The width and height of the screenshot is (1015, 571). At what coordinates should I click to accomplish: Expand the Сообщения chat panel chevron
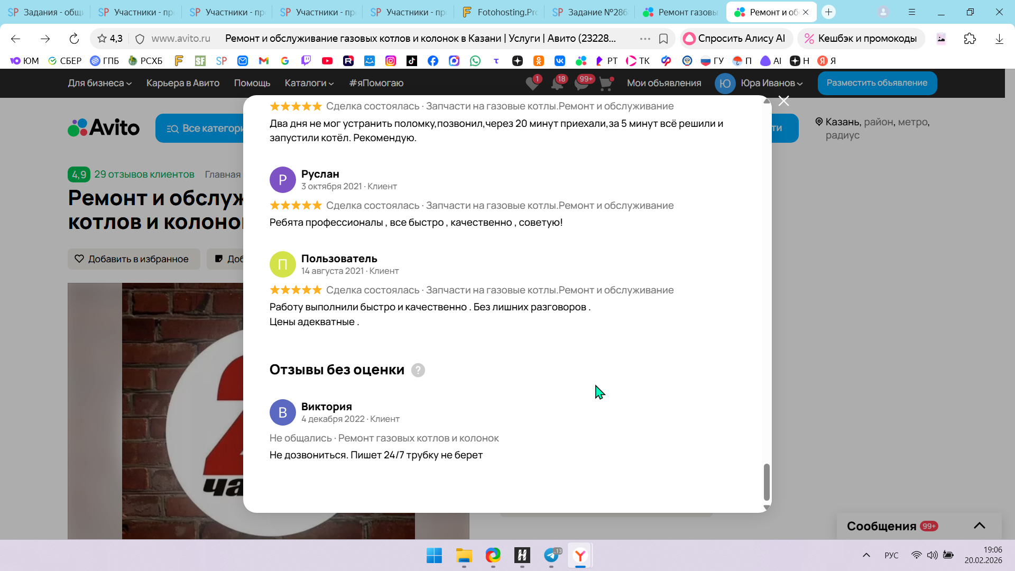(979, 526)
